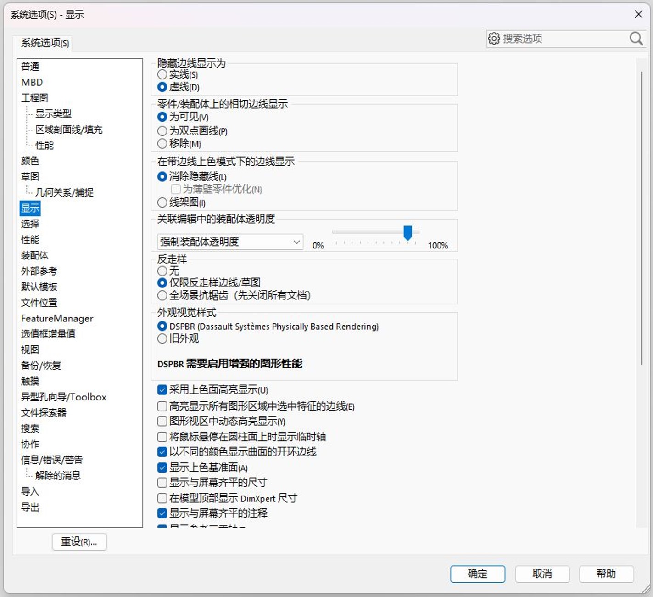Close the system options dialog
This screenshot has width=653, height=597.
638,14
